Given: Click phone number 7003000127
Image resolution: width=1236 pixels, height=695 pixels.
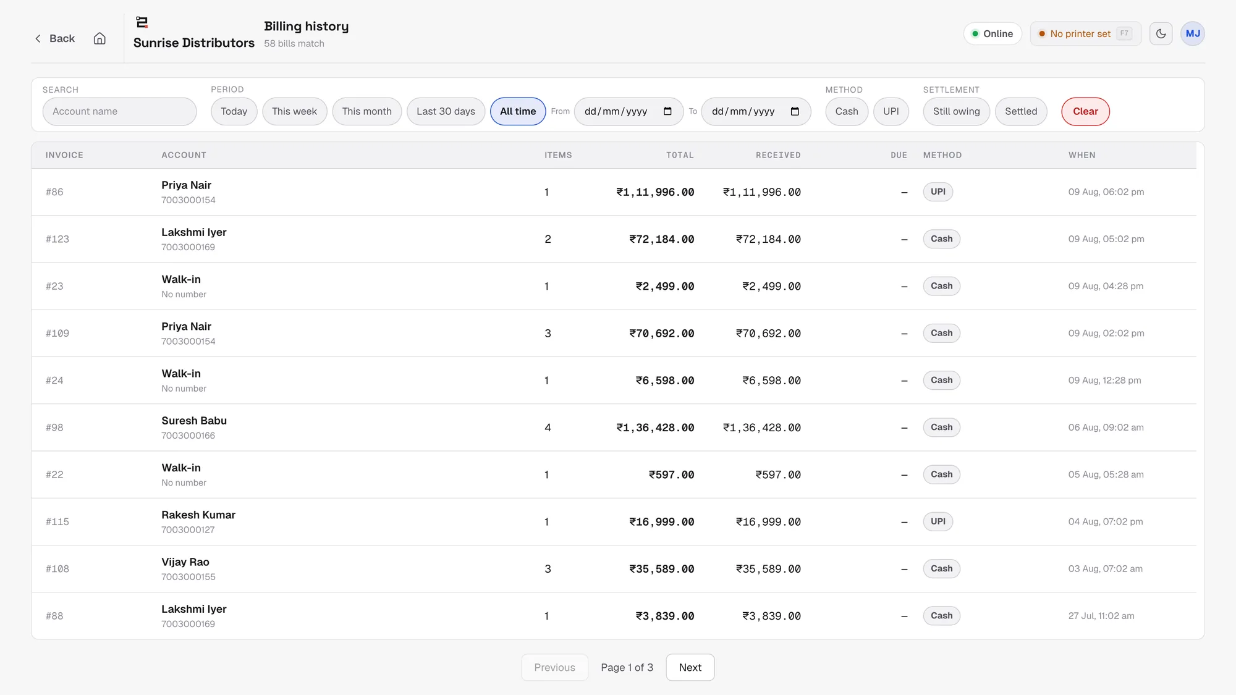Looking at the screenshot, I should [x=188, y=530].
